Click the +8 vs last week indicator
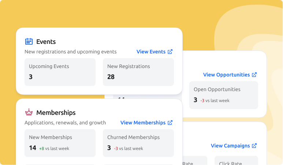Image resolution: width=283 pixels, height=165 pixels. point(54,149)
